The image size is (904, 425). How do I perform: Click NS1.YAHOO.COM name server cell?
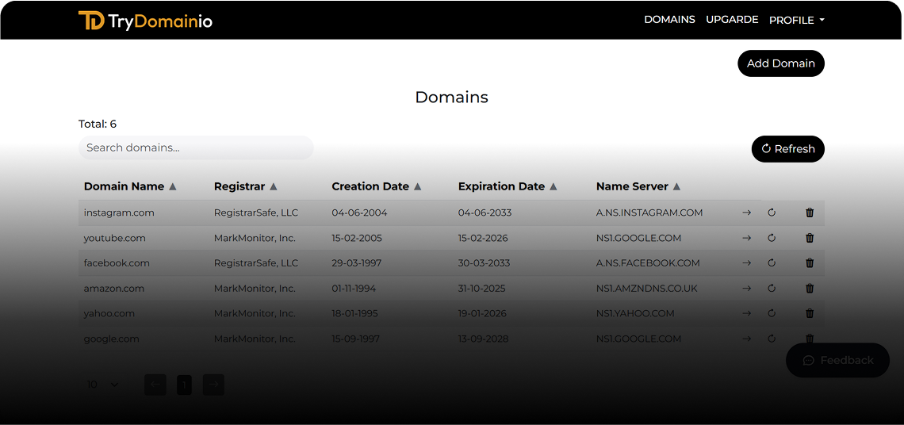click(x=635, y=314)
